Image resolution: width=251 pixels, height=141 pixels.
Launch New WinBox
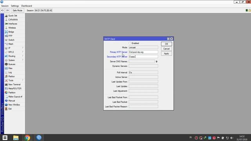(x=15, y=105)
